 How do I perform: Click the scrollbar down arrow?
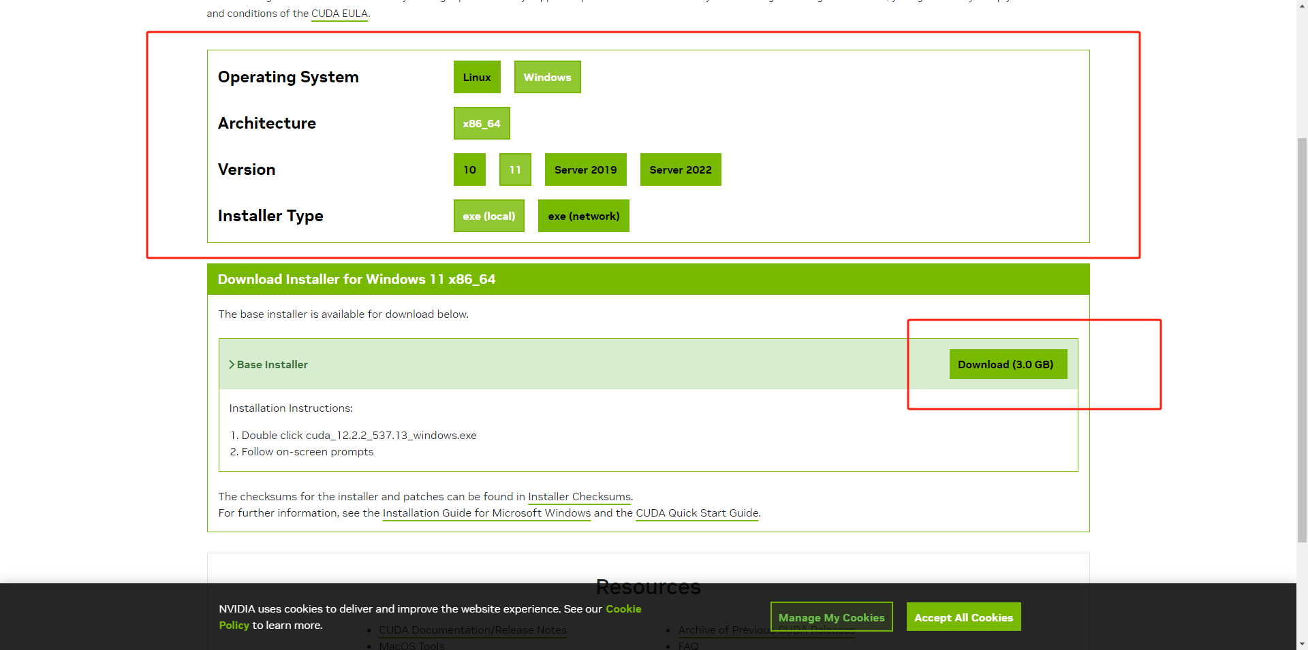point(1302,644)
